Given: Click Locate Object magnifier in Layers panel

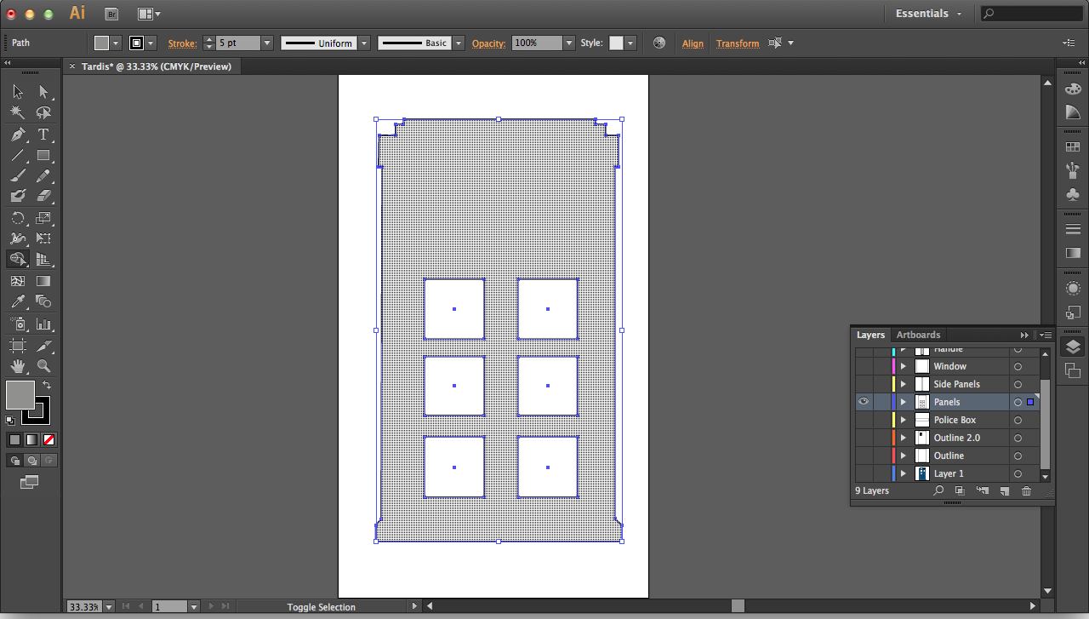Looking at the screenshot, I should tap(938, 491).
